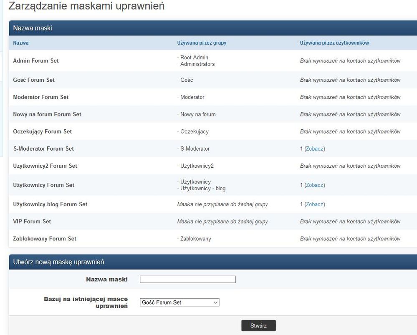Open the Użytkownicy-blog Forum Set mask
417x335 pixels.
pyautogui.click(x=50, y=204)
